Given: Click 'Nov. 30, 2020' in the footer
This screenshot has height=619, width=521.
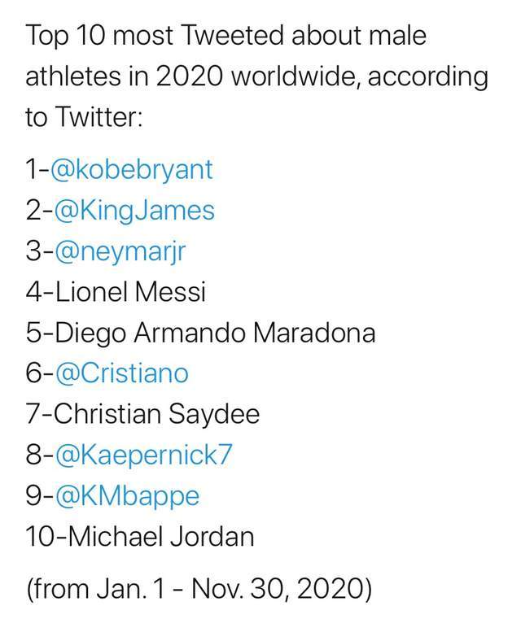Looking at the screenshot, I should point(276,588).
